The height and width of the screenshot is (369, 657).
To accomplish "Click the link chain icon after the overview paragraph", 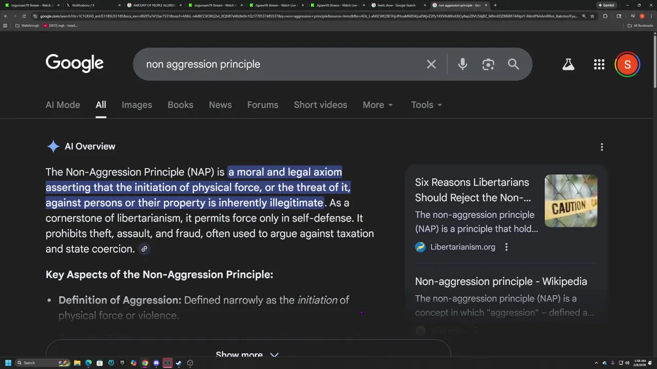I will click(x=144, y=249).
